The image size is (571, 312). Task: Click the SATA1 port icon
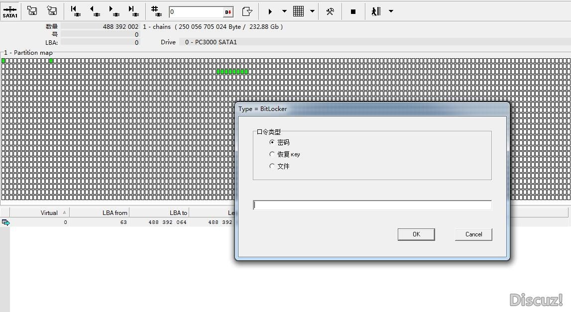pos(10,11)
